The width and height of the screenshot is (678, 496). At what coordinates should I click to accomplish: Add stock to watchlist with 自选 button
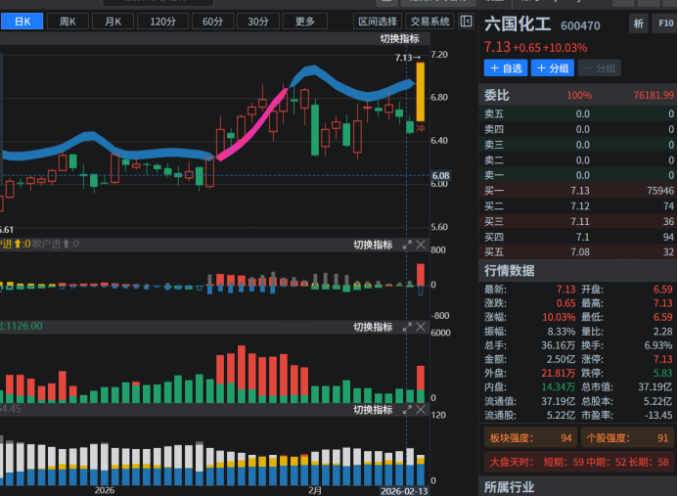tap(505, 68)
